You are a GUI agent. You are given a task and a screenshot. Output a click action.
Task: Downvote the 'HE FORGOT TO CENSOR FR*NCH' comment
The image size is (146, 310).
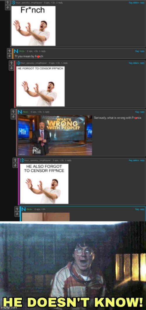point(11,68)
